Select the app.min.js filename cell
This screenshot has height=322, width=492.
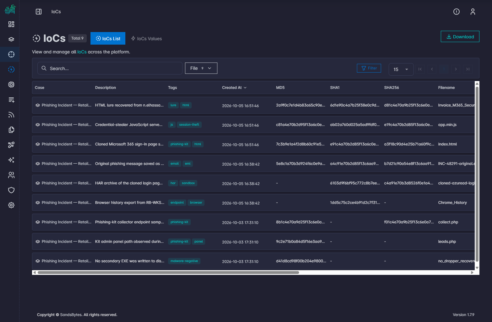[447, 125]
